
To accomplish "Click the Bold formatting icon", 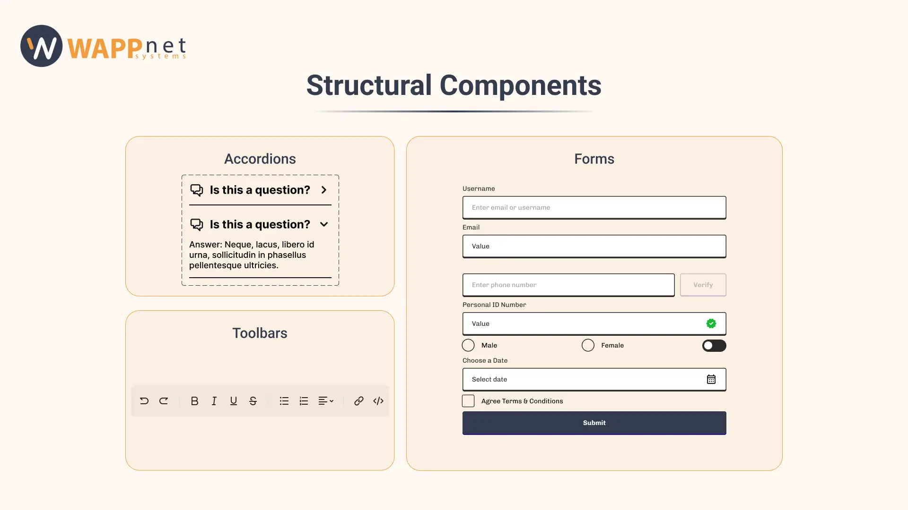I will pos(194,401).
